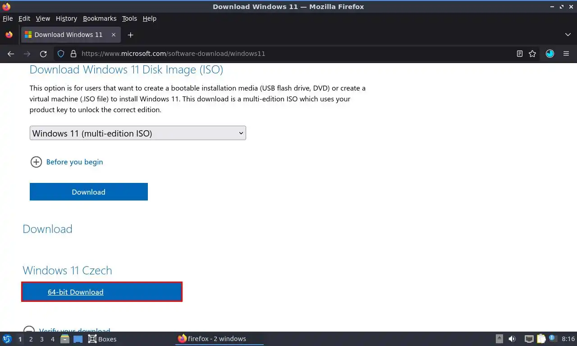The width and height of the screenshot is (577, 346).
Task: Click the Windows 11 Czech heading
Action: [67, 270]
